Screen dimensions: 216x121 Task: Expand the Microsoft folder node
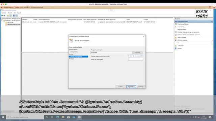tap(4, 23)
